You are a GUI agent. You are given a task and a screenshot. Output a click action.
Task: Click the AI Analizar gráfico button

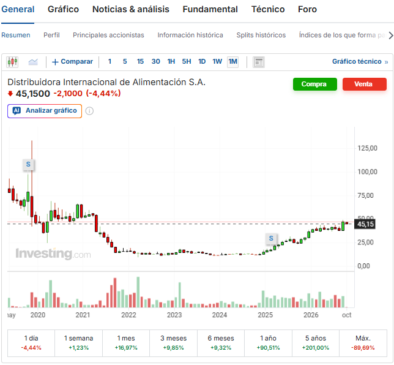(x=45, y=111)
